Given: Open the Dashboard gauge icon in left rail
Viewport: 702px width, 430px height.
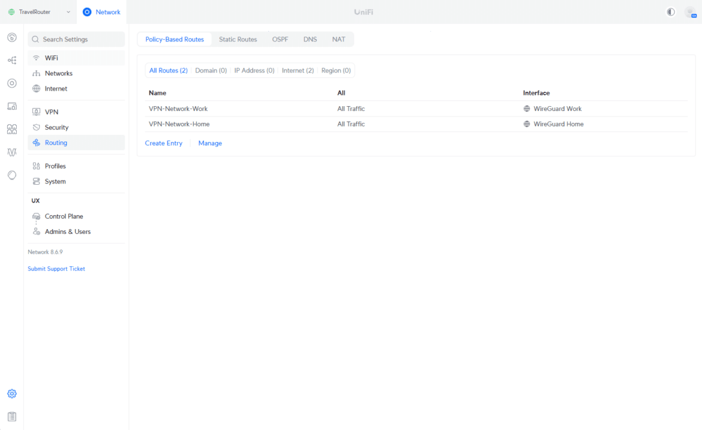Looking at the screenshot, I should click(12, 37).
